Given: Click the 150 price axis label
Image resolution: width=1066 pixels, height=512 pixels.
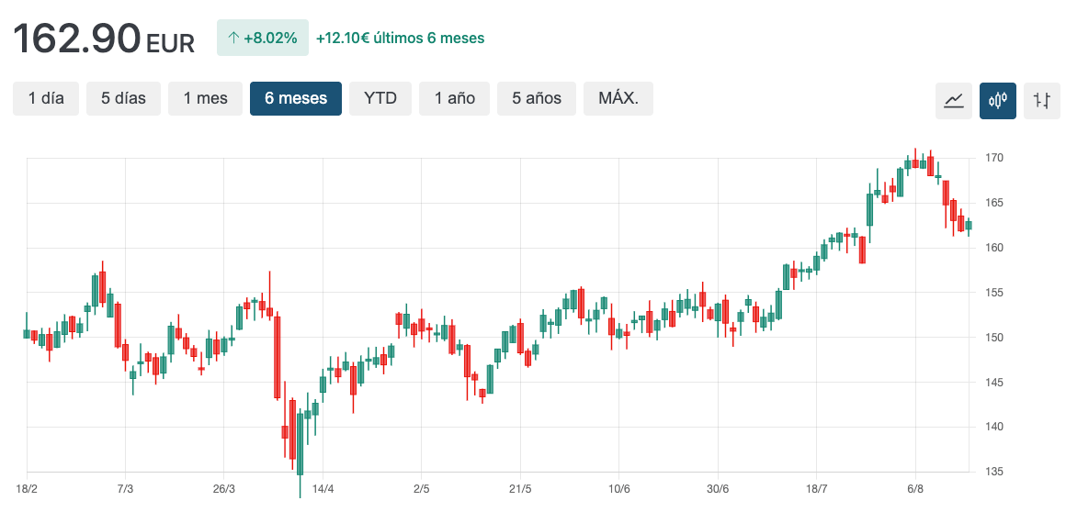Looking at the screenshot, I should [994, 338].
